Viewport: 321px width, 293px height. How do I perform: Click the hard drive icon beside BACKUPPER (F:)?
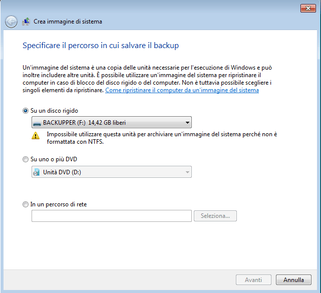(37, 122)
